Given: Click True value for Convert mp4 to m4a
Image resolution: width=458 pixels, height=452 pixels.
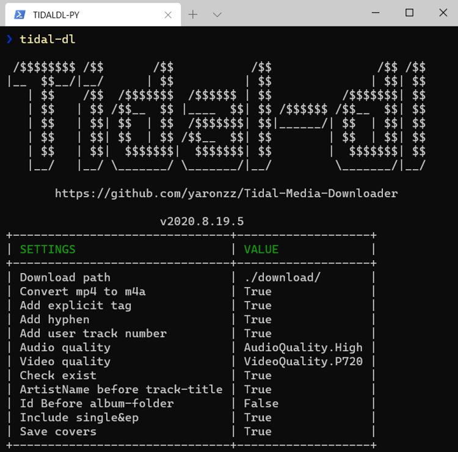Looking at the screenshot, I should 258,291.
